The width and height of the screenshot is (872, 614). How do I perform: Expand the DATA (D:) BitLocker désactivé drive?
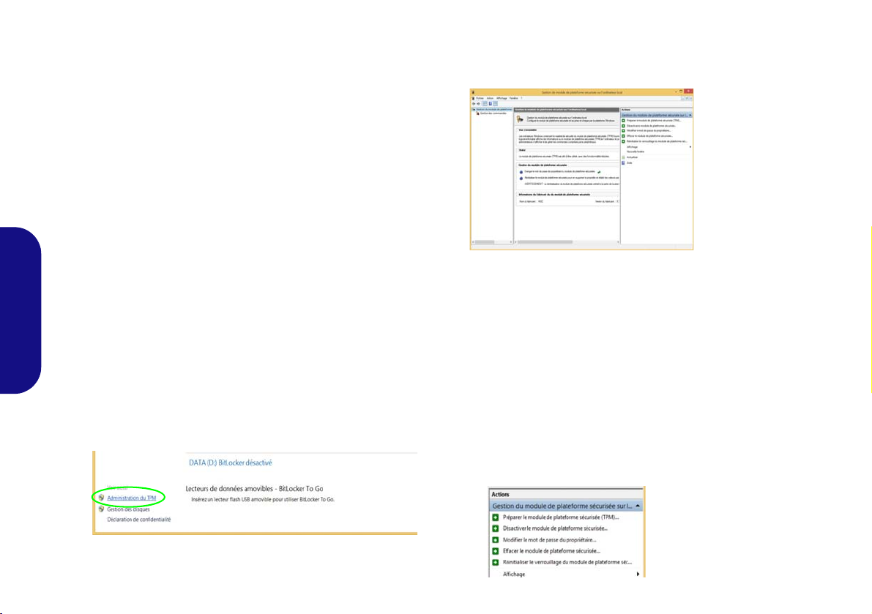230,463
